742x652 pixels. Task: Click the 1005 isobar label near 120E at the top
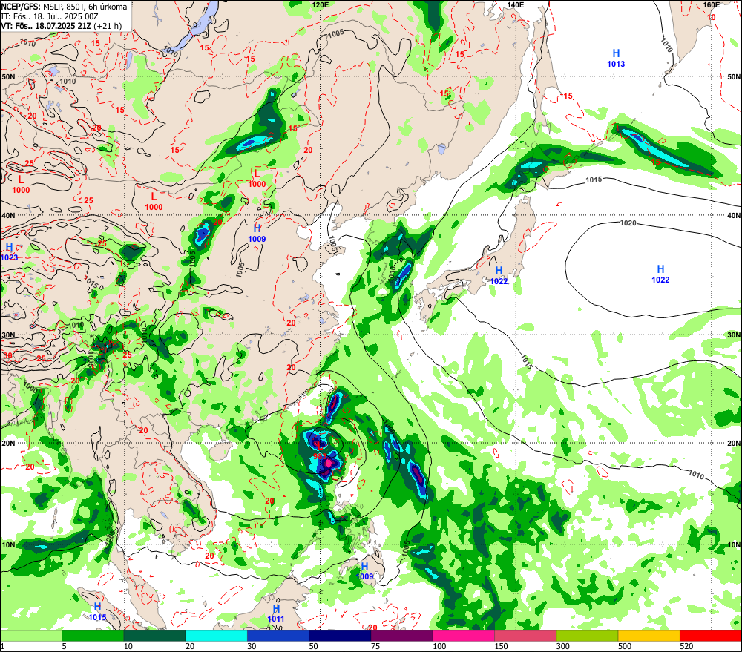335,33
